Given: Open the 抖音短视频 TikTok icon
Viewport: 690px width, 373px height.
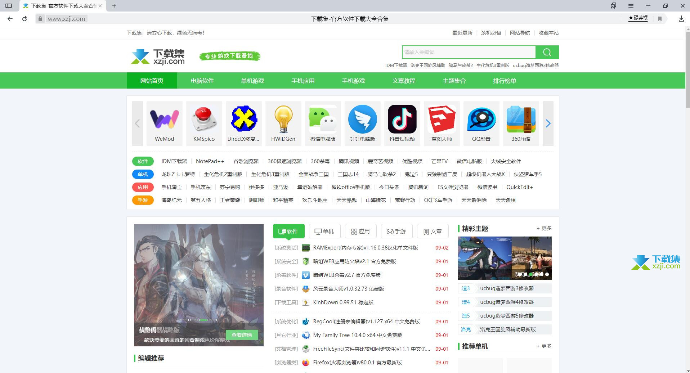Looking at the screenshot, I should [402, 120].
